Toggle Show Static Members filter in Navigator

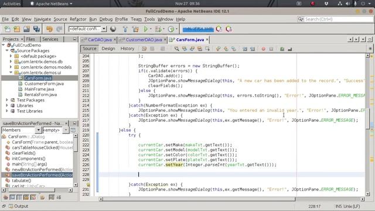point(19,197)
